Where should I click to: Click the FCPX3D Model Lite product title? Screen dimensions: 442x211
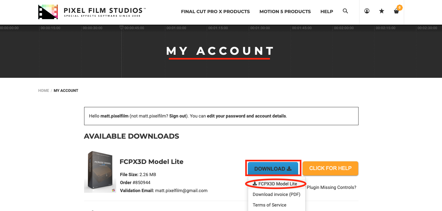pos(152,162)
